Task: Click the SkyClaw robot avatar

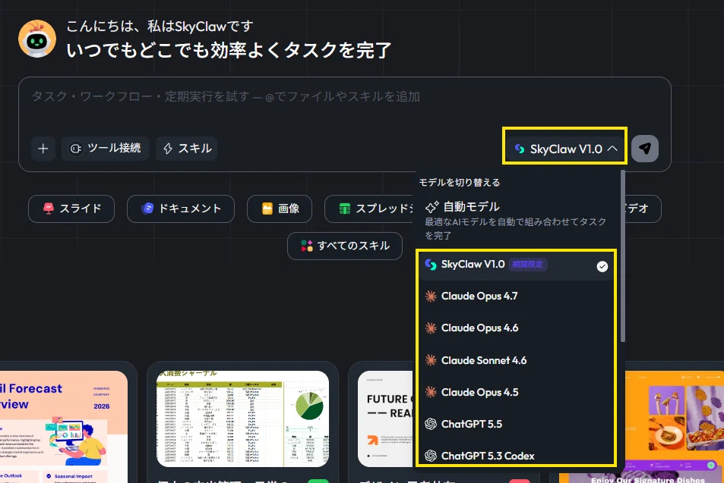Action: (x=37, y=39)
